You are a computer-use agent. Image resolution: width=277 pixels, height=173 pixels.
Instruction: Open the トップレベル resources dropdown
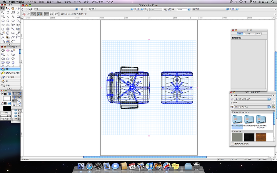click(252, 107)
